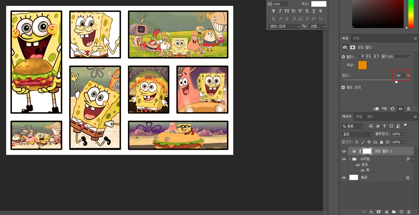Apply Faux Bold in Character panel

pyautogui.click(x=274, y=11)
